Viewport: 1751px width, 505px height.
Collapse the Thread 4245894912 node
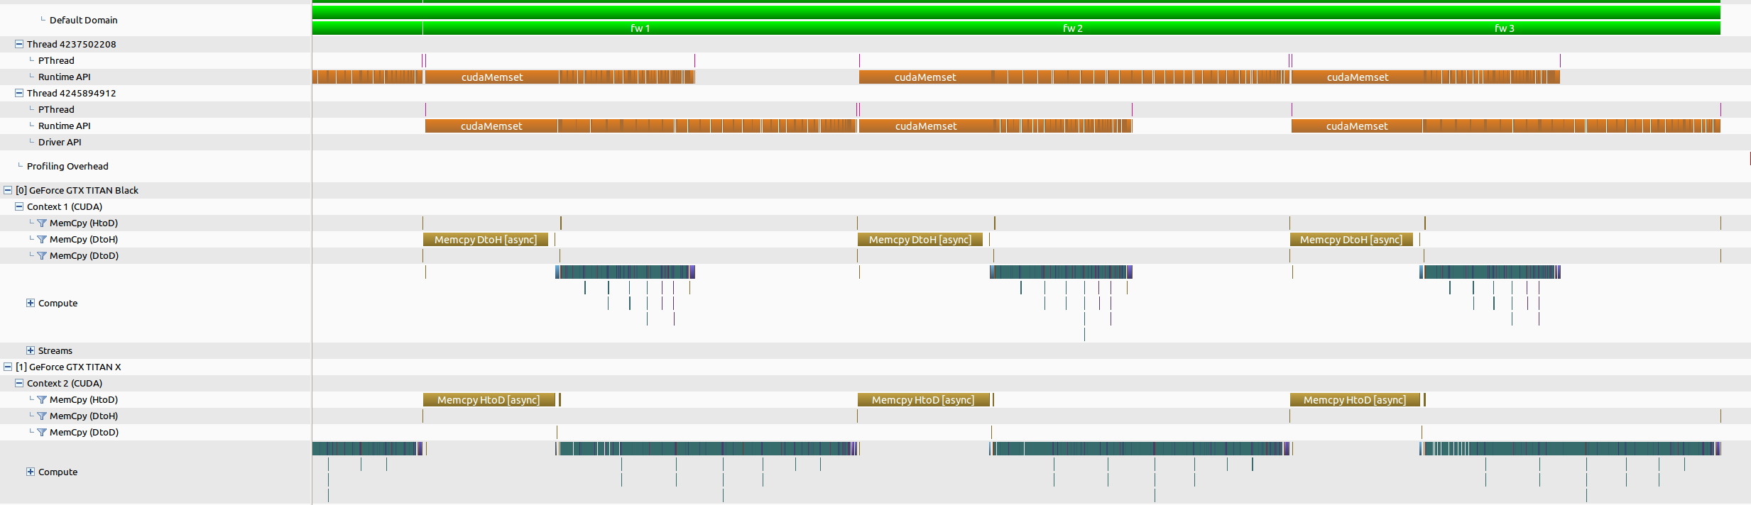(x=19, y=93)
